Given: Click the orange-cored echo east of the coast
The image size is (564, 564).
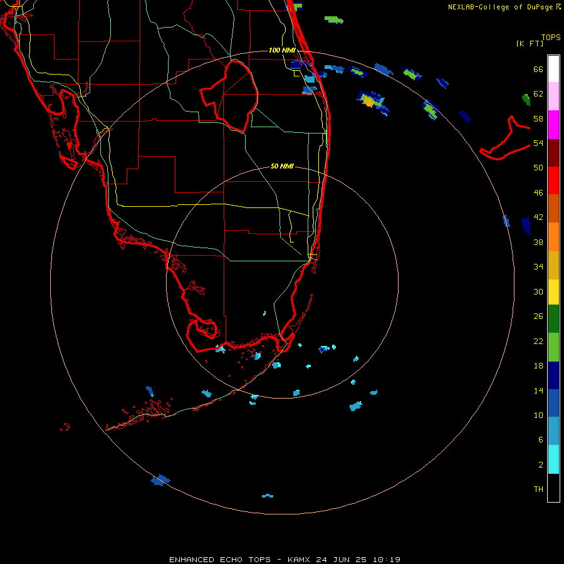Looking at the screenshot, I should pyautogui.click(x=369, y=101).
